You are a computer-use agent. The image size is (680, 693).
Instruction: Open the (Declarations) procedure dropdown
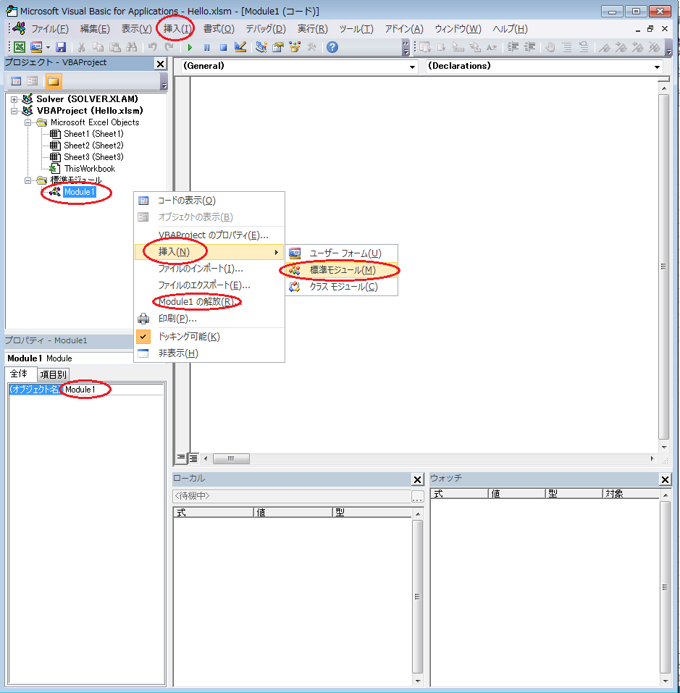(x=657, y=67)
